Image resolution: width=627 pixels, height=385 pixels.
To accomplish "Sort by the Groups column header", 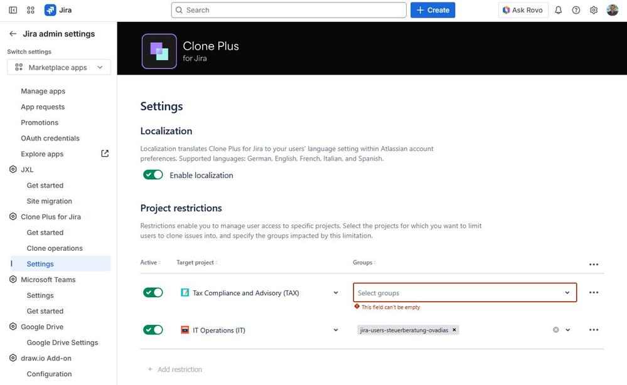I will coord(364,262).
